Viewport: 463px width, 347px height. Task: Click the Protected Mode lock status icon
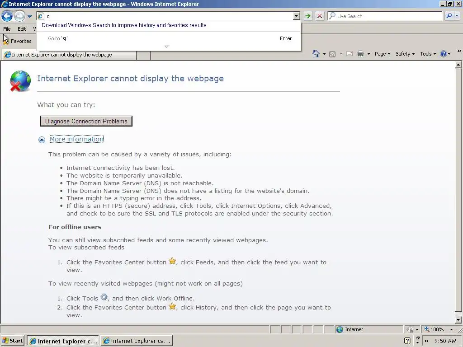[x=410, y=329]
